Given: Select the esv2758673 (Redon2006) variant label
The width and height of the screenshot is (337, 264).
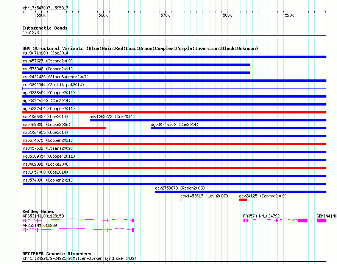Looking at the screenshot, I should click(x=179, y=188).
